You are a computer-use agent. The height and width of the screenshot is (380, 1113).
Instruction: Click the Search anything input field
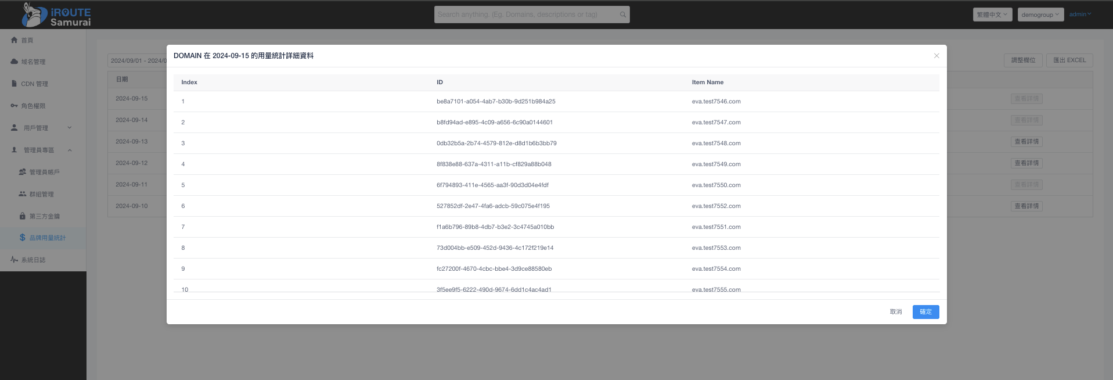point(525,15)
